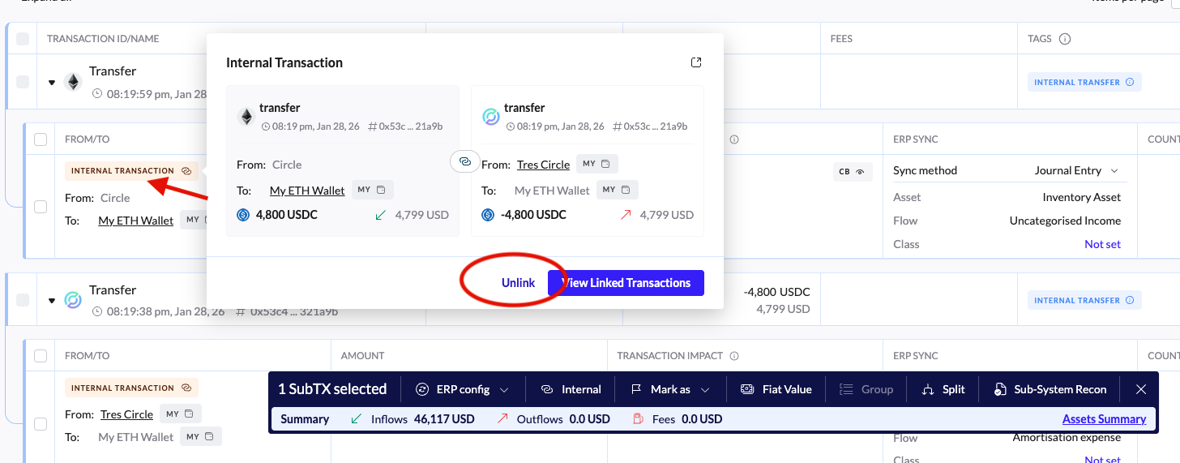1180x463 pixels.
Task: Click Fiat Value in the selection toolbar
Action: pyautogui.click(x=776, y=389)
